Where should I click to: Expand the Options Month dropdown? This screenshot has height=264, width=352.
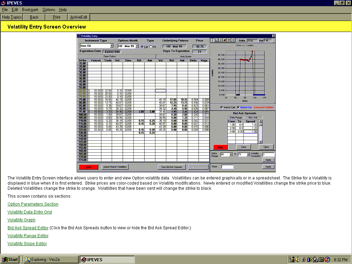pos(137,46)
